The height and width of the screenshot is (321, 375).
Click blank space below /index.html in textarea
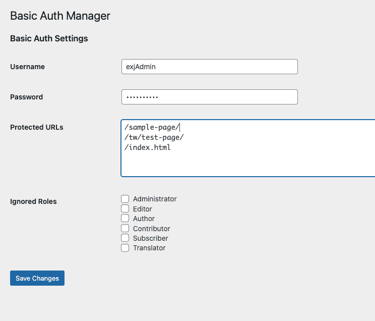coord(247,164)
